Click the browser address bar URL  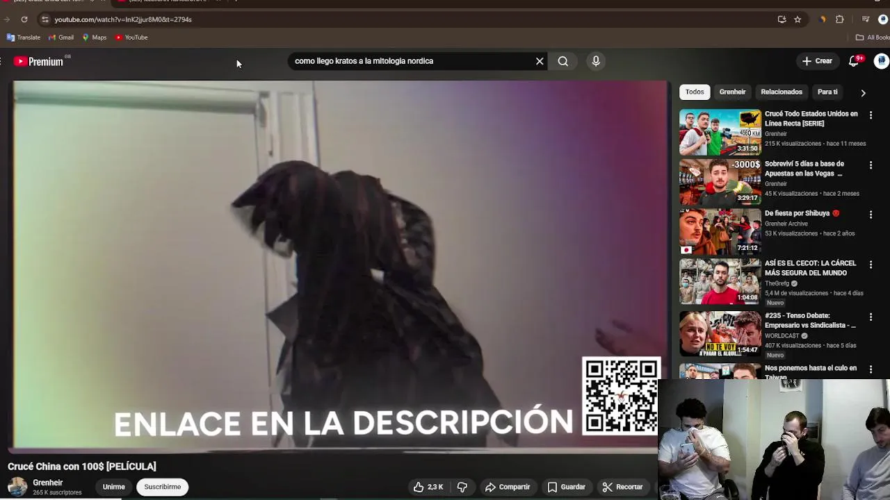pyautogui.click(x=123, y=19)
